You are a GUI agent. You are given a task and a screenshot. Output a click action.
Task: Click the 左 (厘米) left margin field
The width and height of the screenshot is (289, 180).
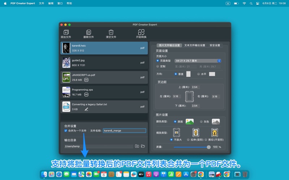click(177, 96)
